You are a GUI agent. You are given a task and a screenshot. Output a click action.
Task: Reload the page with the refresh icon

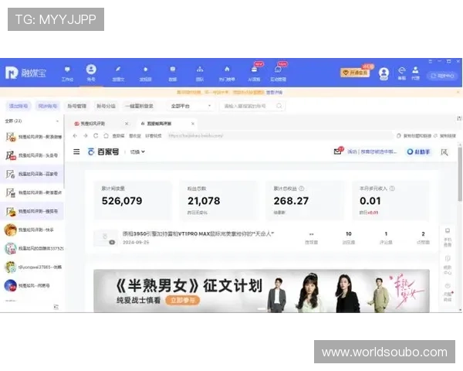pos(96,136)
